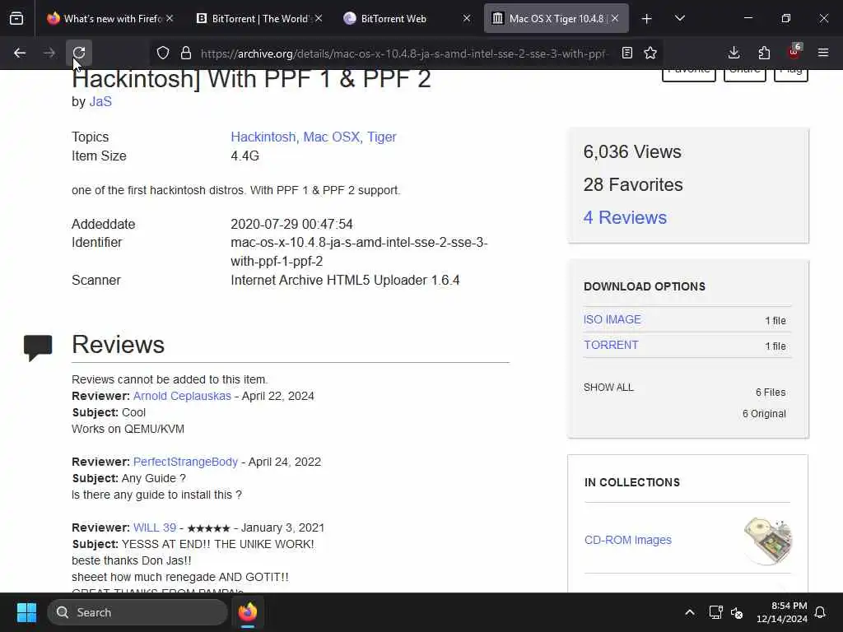The width and height of the screenshot is (843, 632).
Task: Open reviewer PerfectStrangeBody profile
Action: tap(185, 462)
